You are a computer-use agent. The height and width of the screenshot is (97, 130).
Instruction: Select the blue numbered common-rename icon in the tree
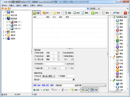click(118, 20)
